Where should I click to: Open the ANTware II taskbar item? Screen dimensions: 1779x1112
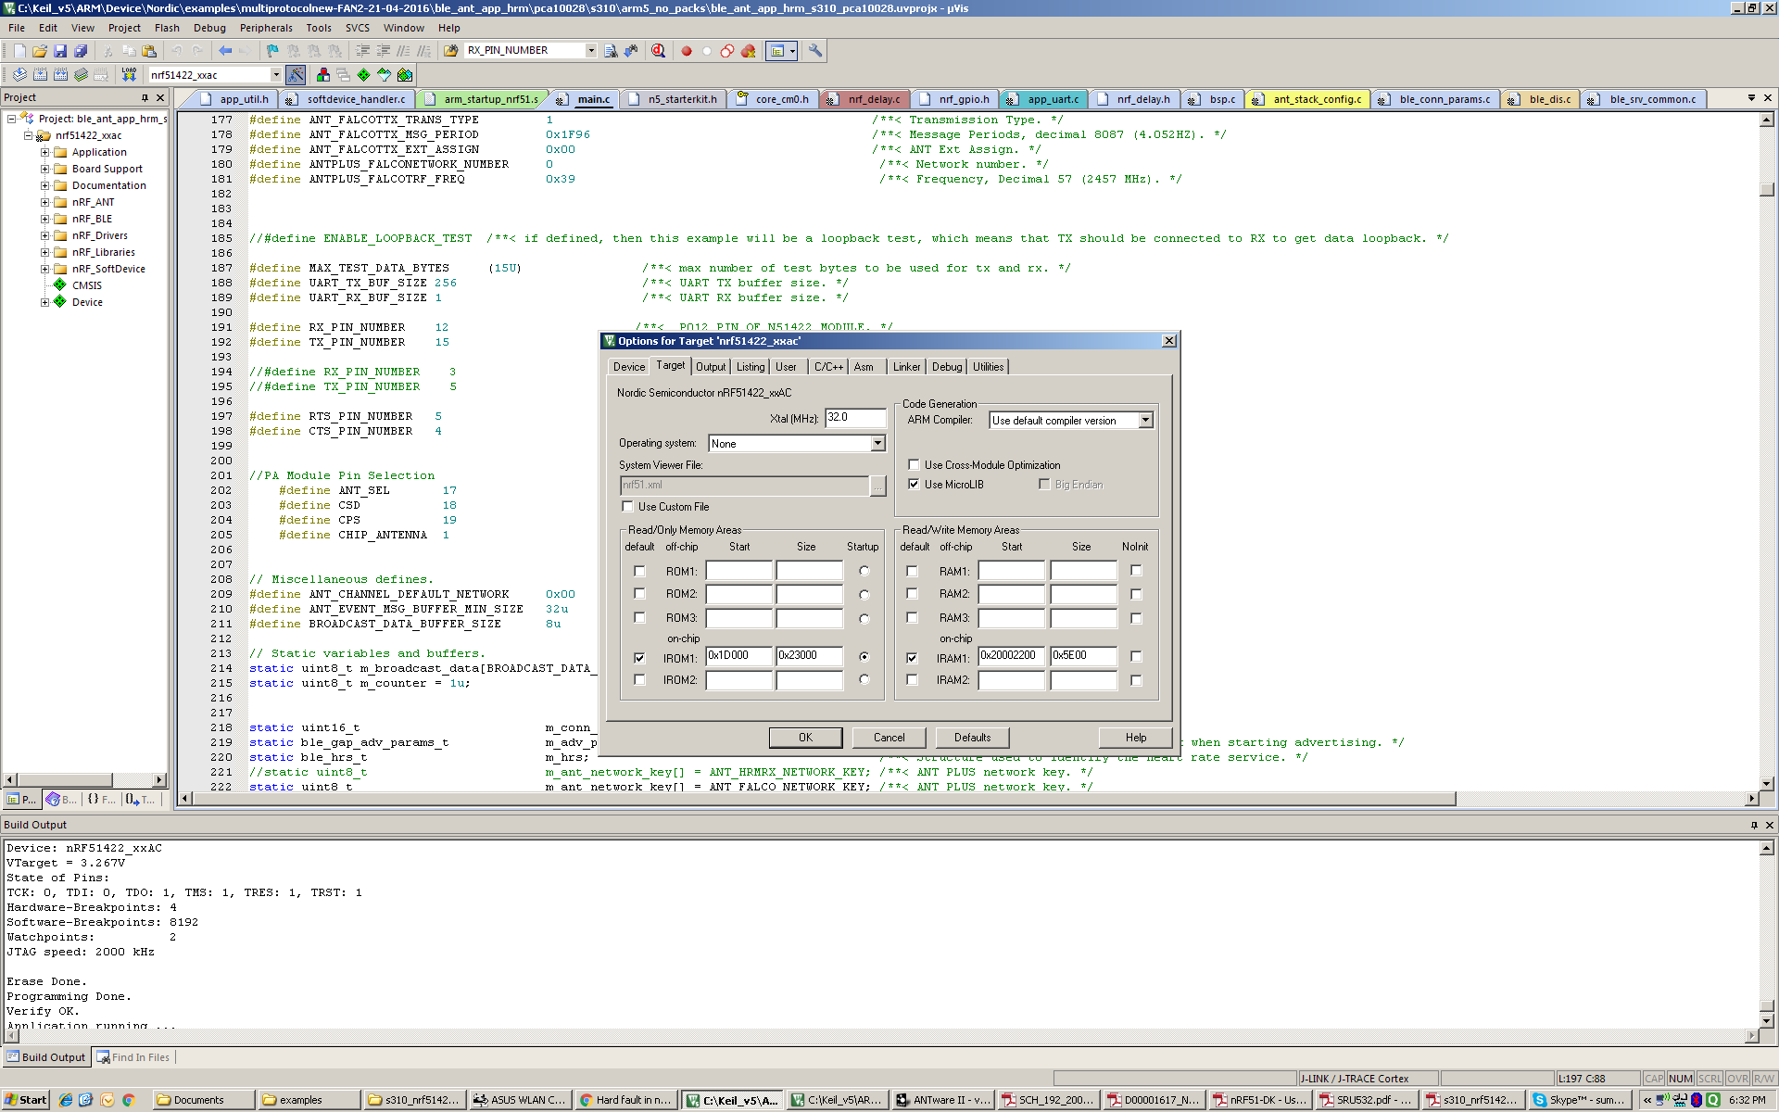942,1100
